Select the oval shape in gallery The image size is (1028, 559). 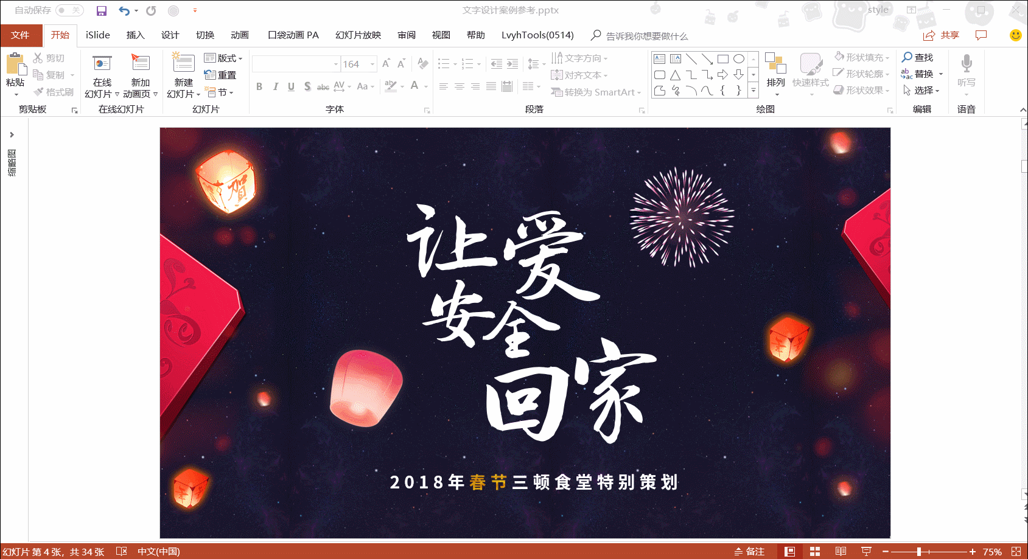pos(739,59)
